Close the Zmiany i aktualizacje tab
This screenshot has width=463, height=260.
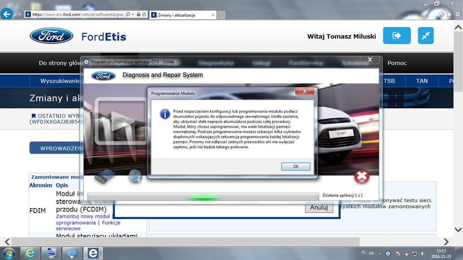tap(213, 15)
